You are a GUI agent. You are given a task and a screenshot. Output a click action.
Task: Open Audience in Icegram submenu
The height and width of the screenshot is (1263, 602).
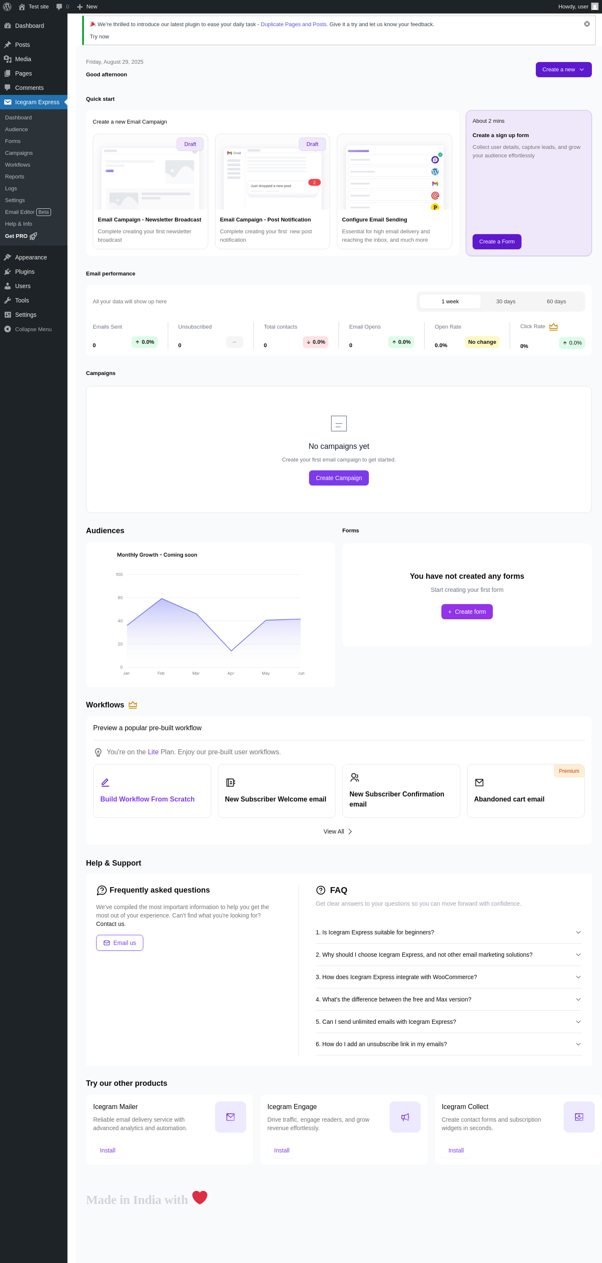(33, 130)
